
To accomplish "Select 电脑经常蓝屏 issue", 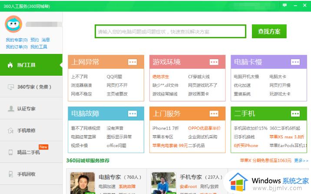I will [83, 137].
